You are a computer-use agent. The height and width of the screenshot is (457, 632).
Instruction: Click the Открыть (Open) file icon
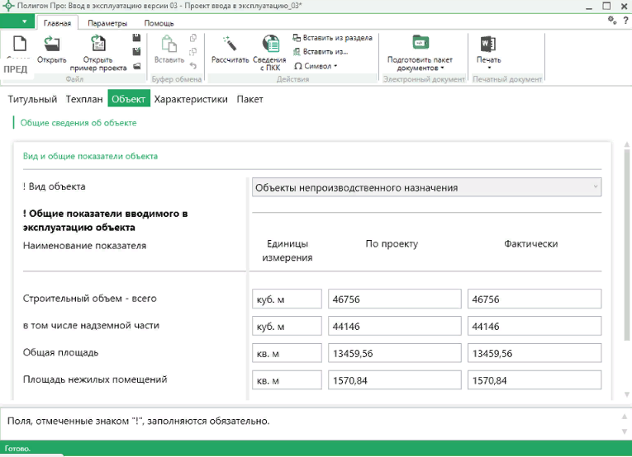[x=51, y=45]
